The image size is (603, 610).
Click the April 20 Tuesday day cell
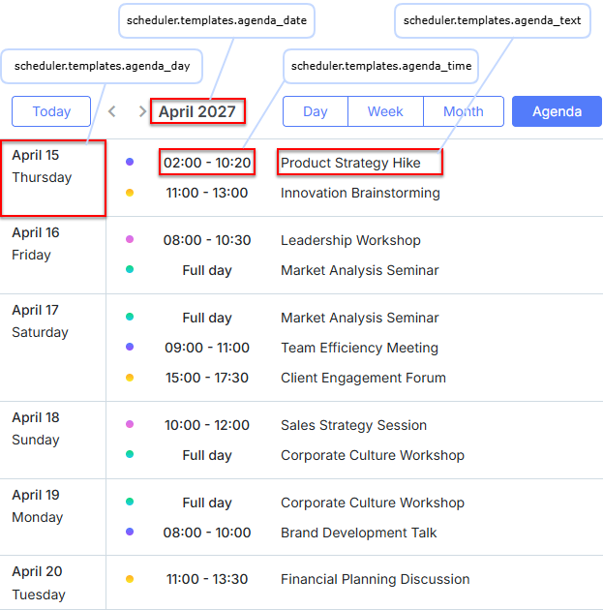(x=53, y=582)
